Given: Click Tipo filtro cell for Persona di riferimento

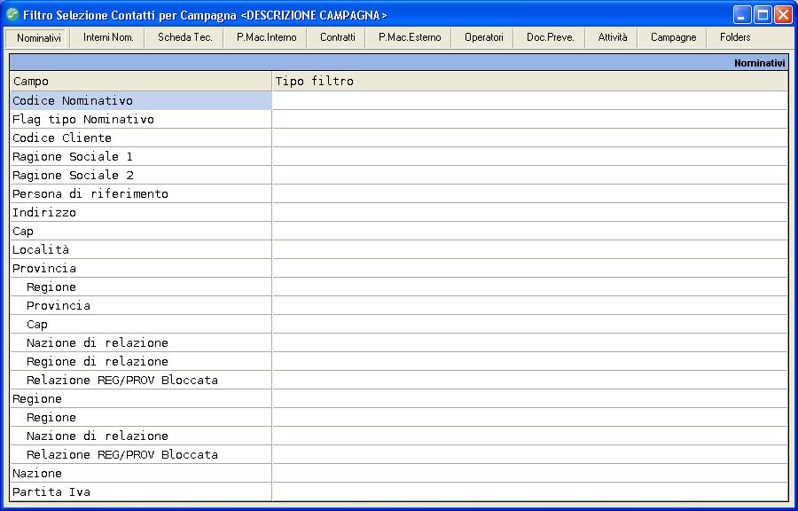Looking at the screenshot, I should 530,194.
